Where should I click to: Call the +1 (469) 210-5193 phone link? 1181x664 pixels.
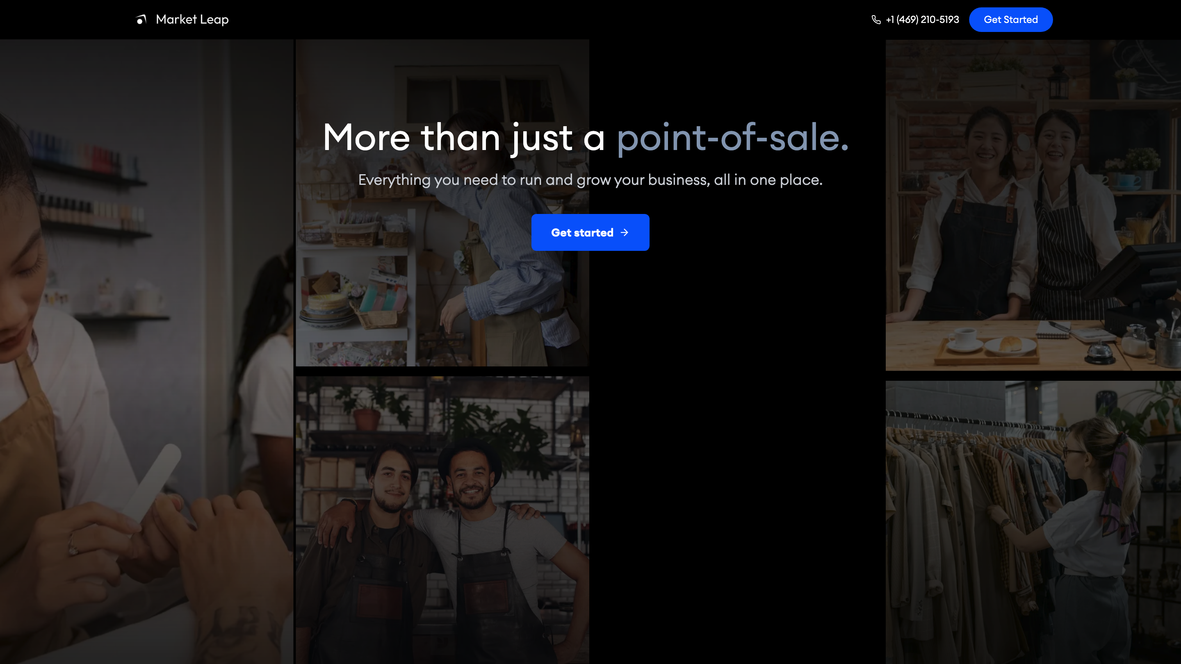point(922,20)
